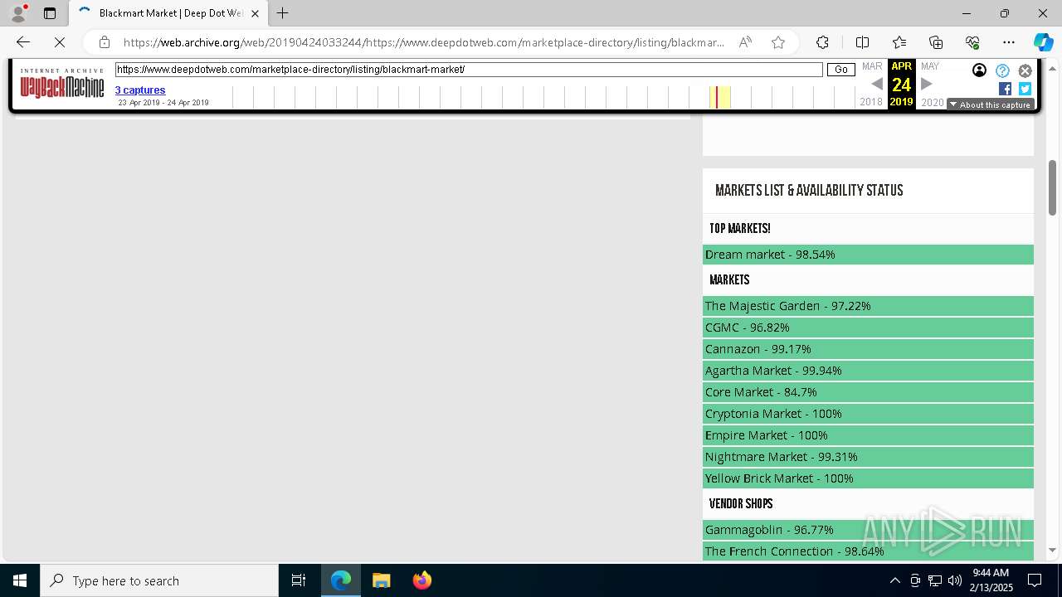Go back to the previous page
1062x597 pixels.
(23, 42)
